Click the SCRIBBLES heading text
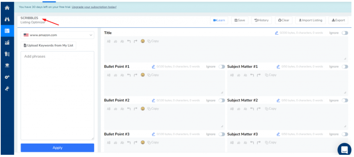 coord(29,18)
